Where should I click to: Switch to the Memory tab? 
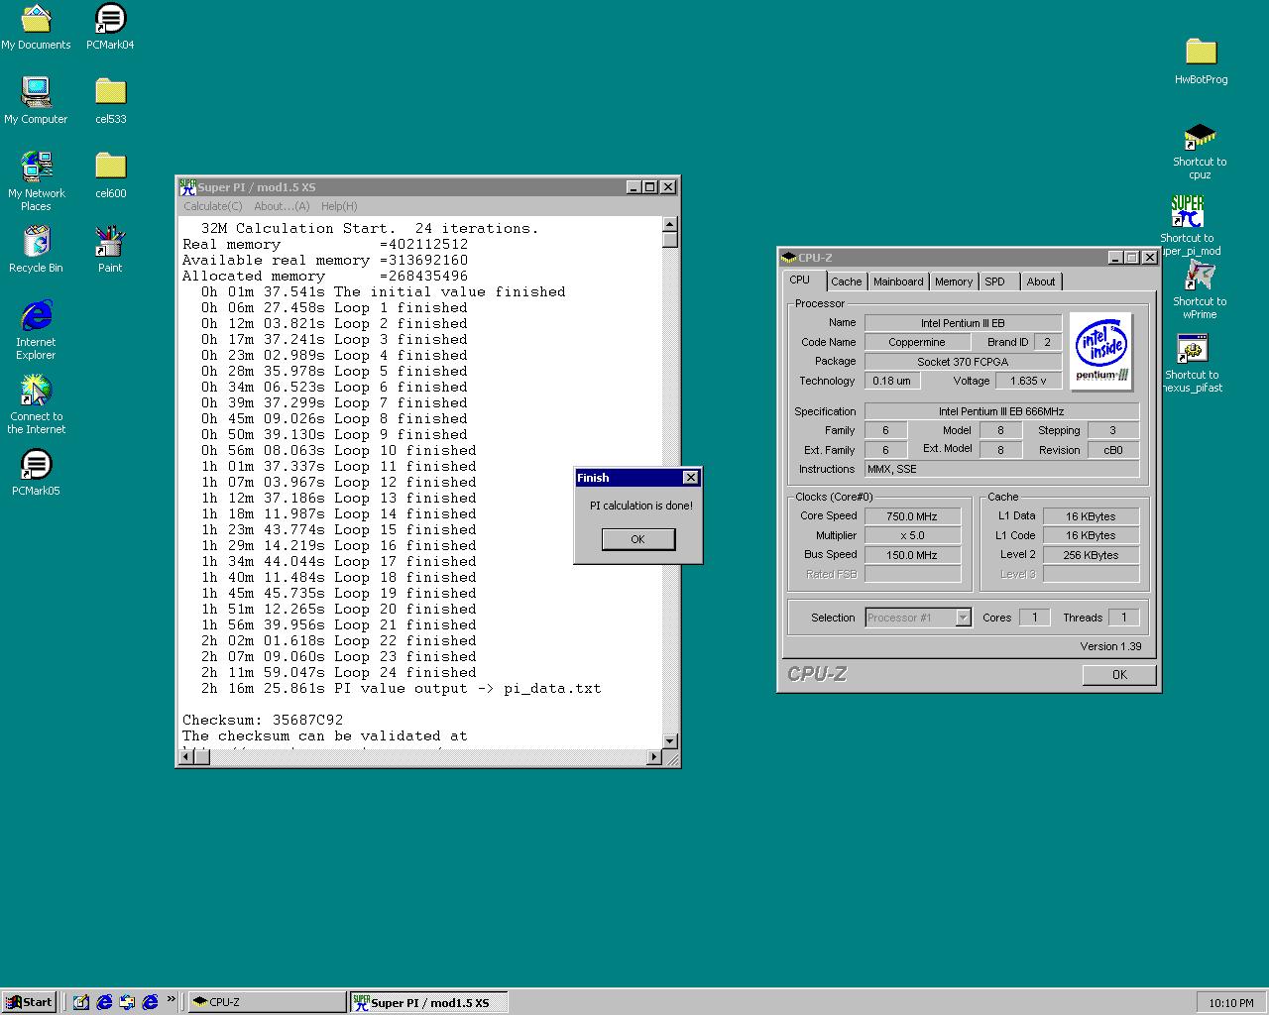pos(954,282)
